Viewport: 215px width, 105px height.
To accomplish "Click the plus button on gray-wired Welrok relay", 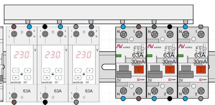I will click(x=90, y=71).
